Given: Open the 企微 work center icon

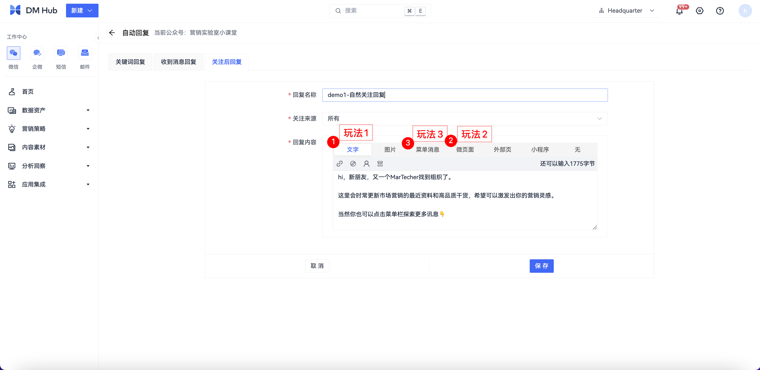Looking at the screenshot, I should pos(37,53).
